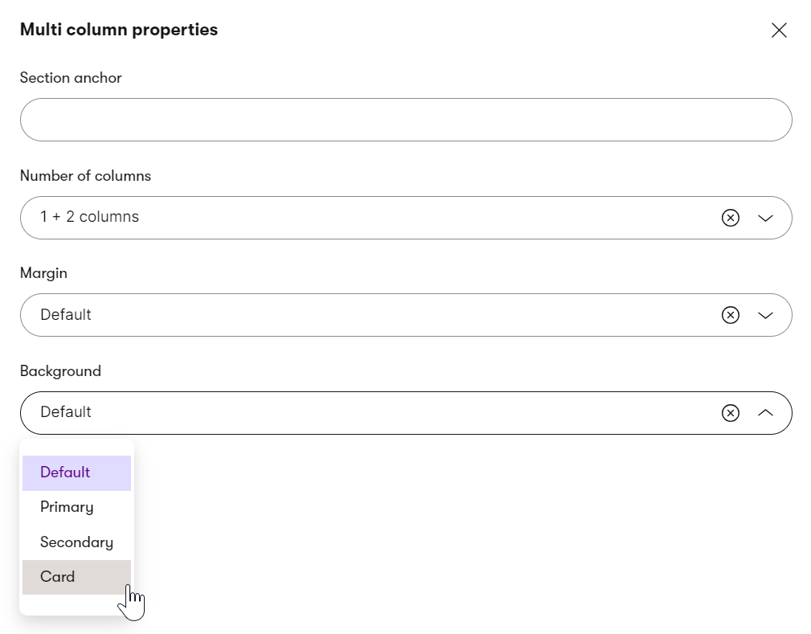Clear the Background field value
Screen dimensions: 811x634
click(731, 413)
